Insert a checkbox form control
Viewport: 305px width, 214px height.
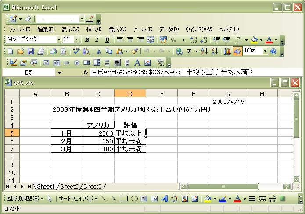[46, 63]
